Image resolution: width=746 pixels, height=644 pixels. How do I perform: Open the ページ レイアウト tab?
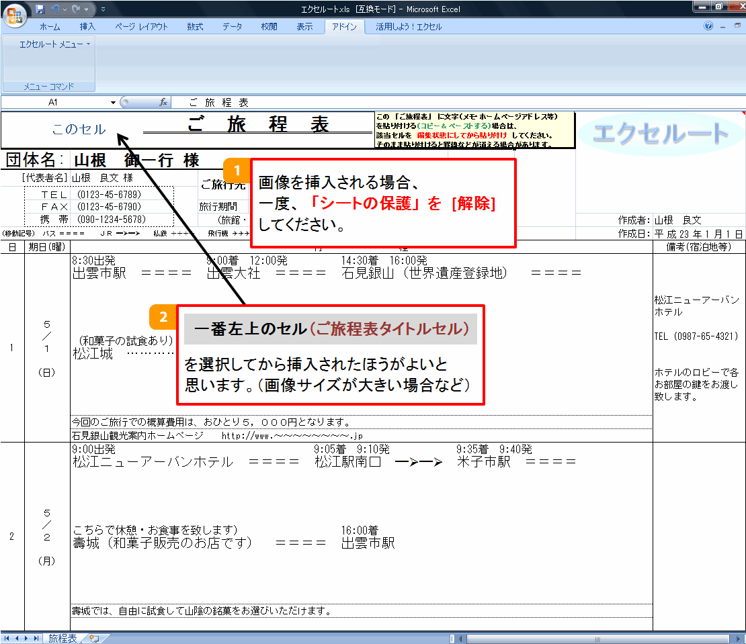point(141,27)
